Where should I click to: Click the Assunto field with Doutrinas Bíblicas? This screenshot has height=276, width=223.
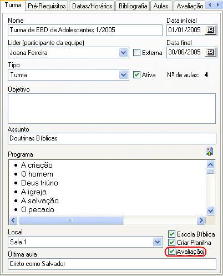pos(112,138)
